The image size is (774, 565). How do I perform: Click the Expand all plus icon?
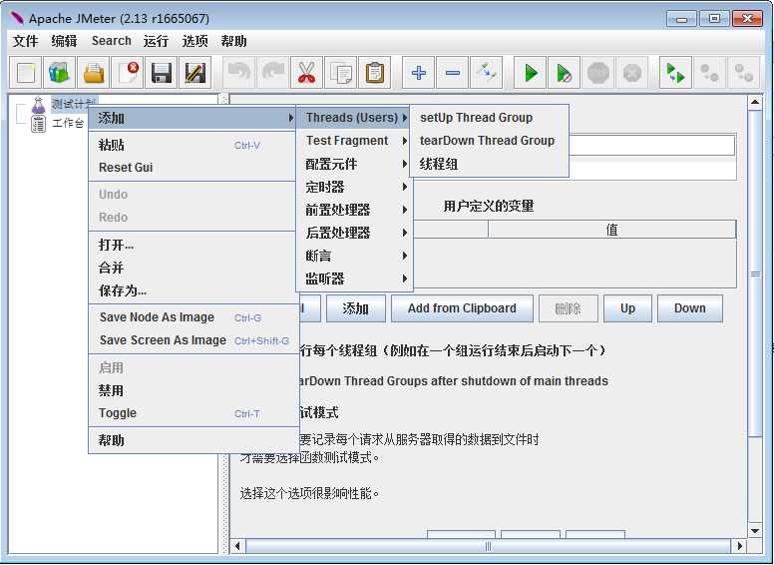(419, 73)
